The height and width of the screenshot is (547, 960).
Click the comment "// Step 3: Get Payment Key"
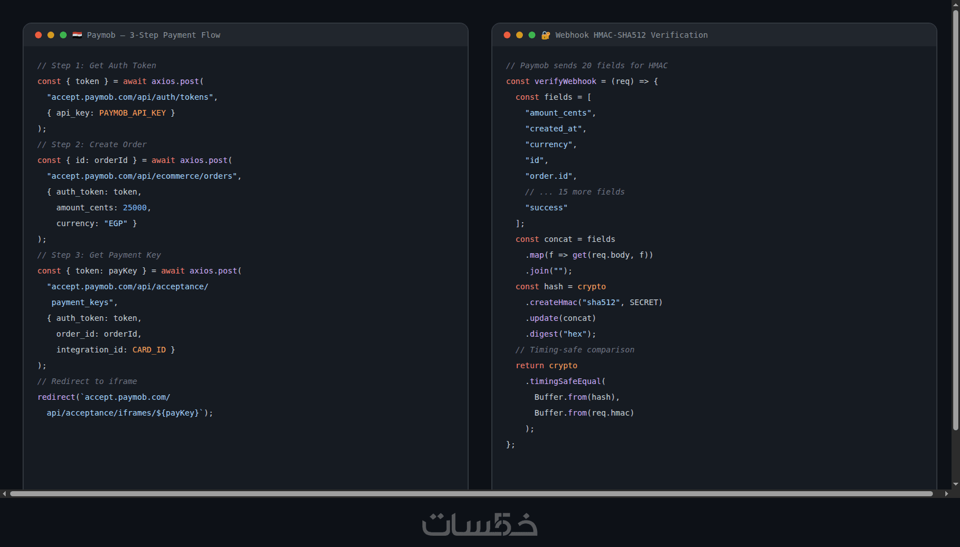99,255
